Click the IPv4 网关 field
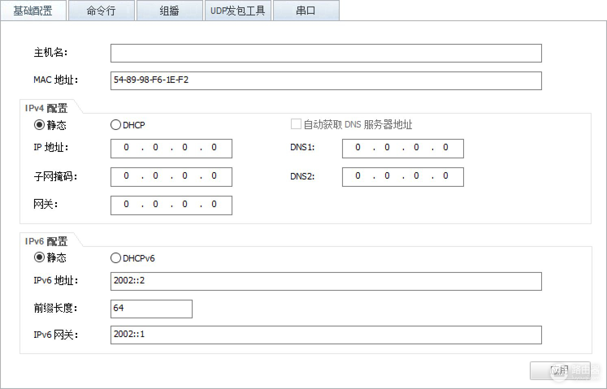Screen dimensions: 607x389 171,205
